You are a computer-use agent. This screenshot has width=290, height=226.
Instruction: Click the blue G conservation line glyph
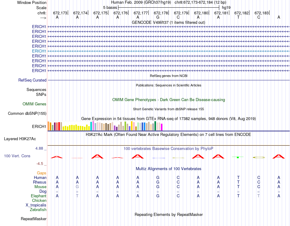tap(159, 158)
